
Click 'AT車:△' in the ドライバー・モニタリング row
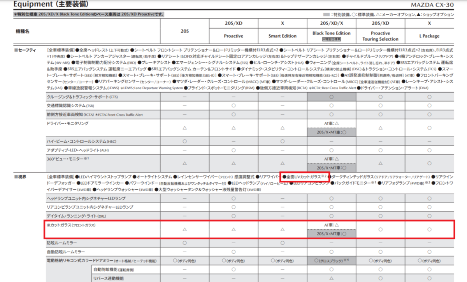point(332,123)
